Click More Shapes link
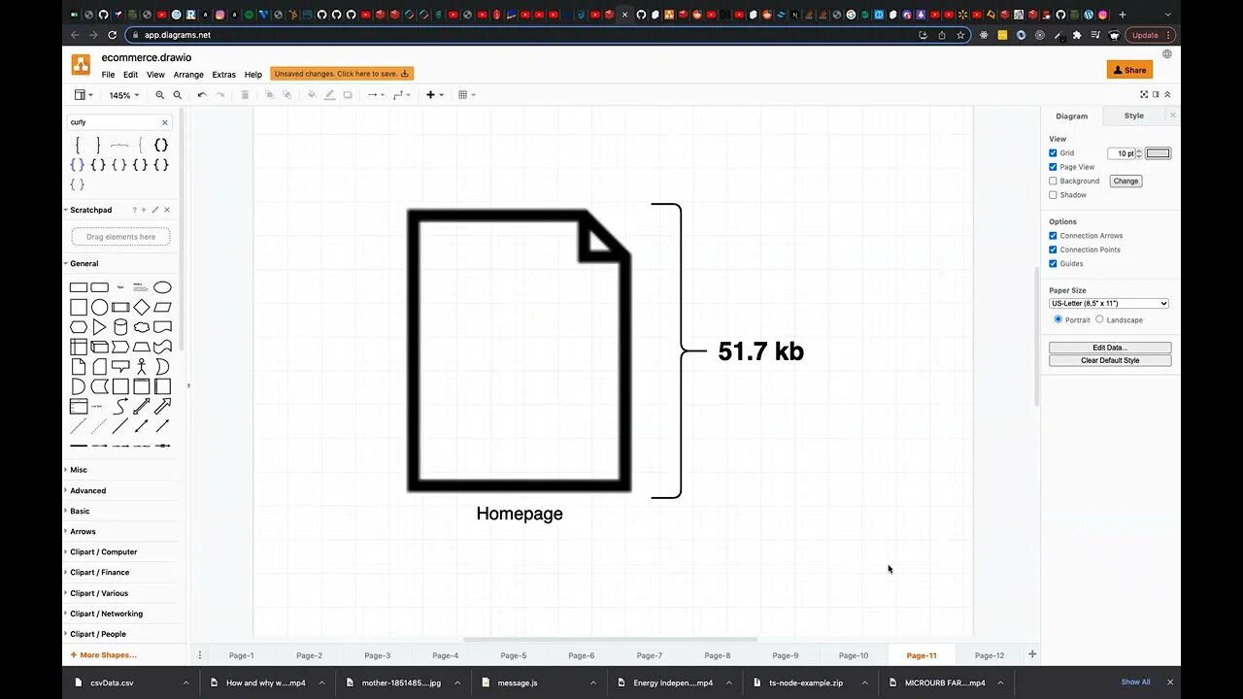Screen dimensions: 1243x699 (x=103, y=655)
